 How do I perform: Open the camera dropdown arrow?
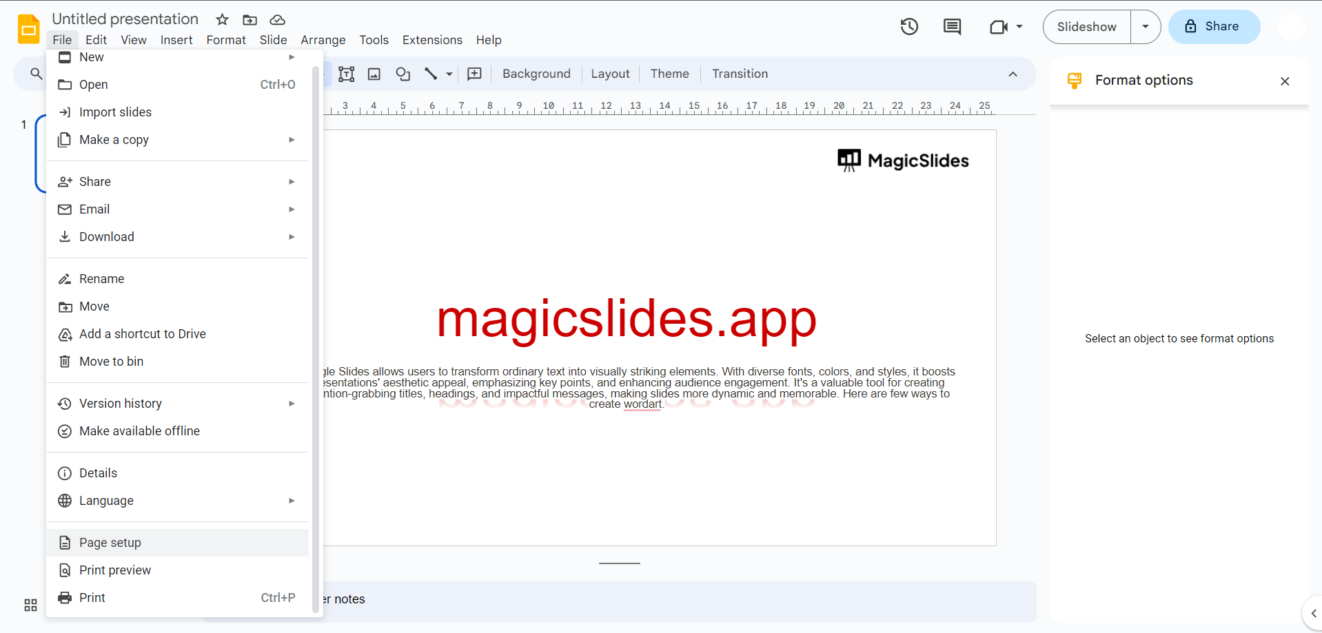(1019, 27)
